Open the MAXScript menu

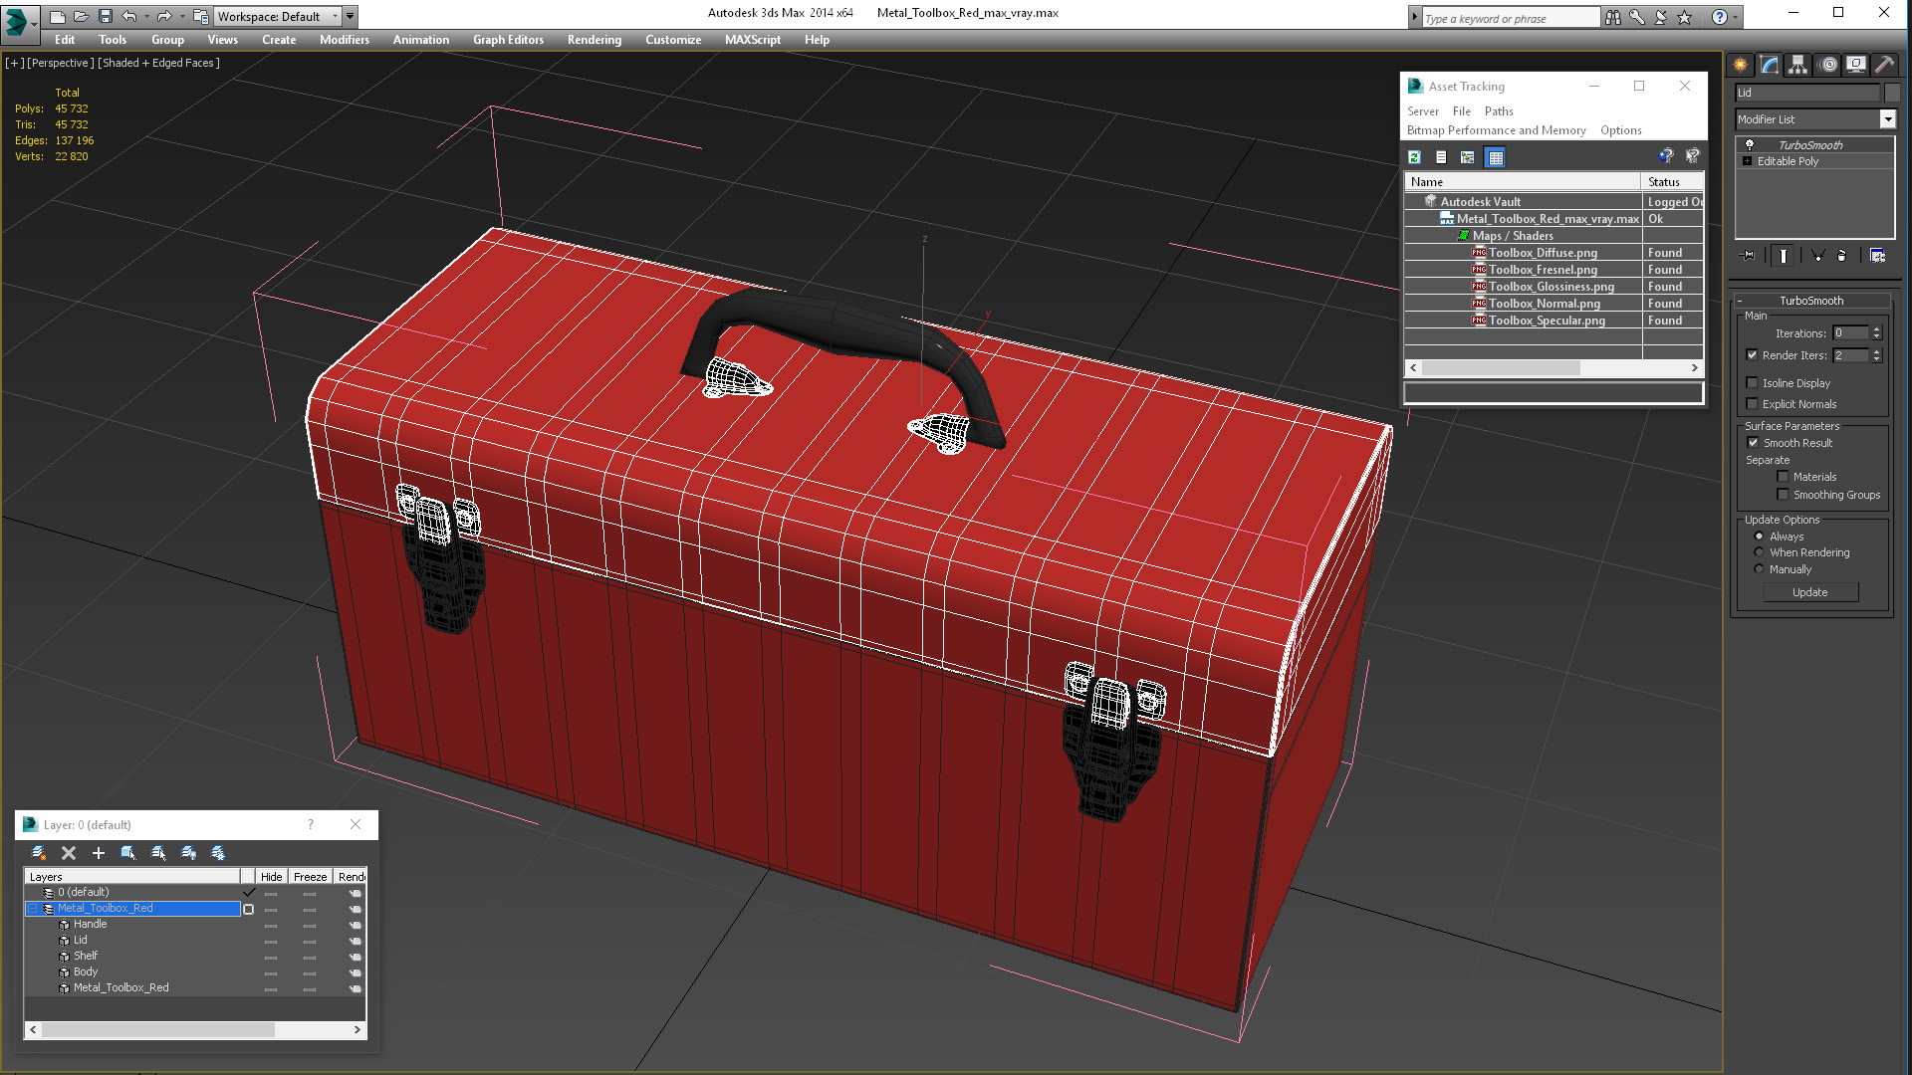(x=752, y=40)
